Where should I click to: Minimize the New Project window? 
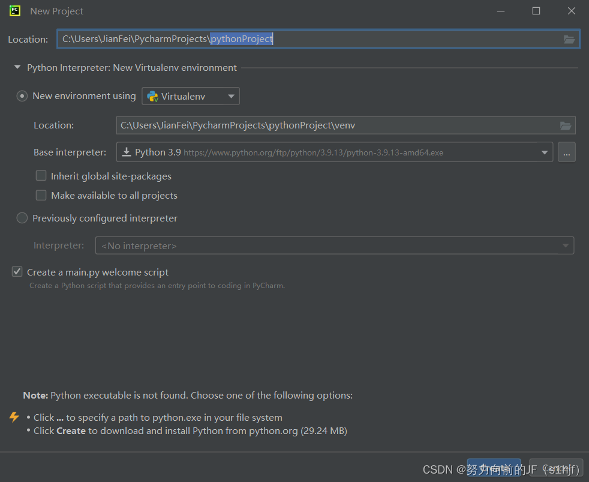click(x=501, y=11)
